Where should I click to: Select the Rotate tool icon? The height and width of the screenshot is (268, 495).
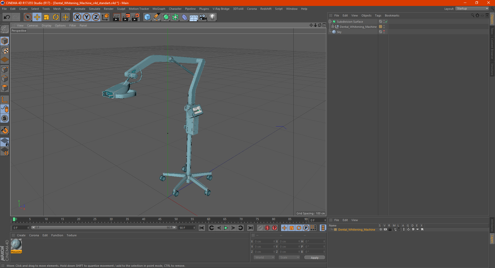pyautogui.click(x=56, y=17)
